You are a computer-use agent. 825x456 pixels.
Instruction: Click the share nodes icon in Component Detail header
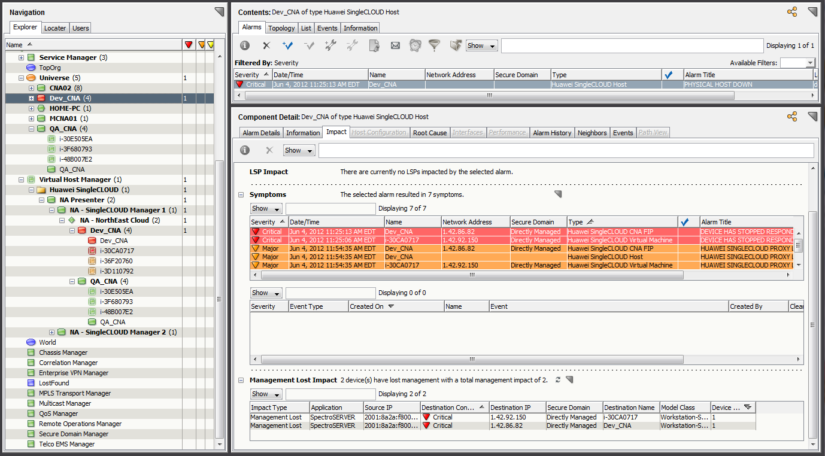pos(792,117)
